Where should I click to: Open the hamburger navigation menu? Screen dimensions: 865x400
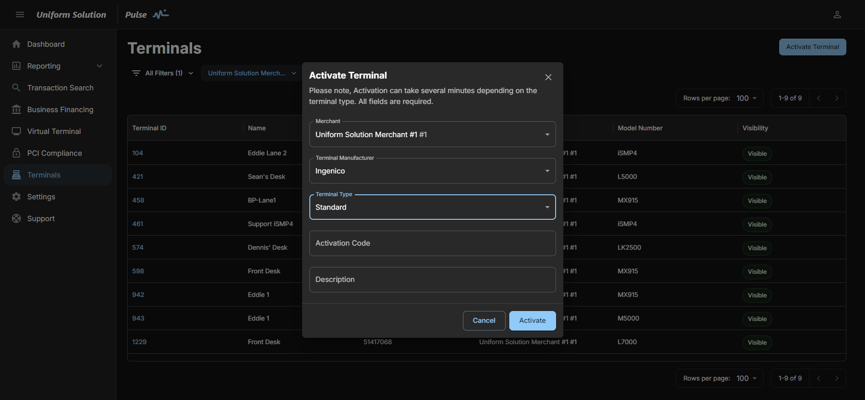20,15
